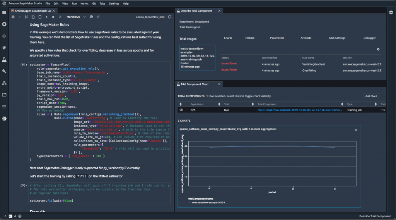The width and height of the screenshot is (396, 220).
Task: Click the save notebook icon
Action: click(x=13, y=17)
